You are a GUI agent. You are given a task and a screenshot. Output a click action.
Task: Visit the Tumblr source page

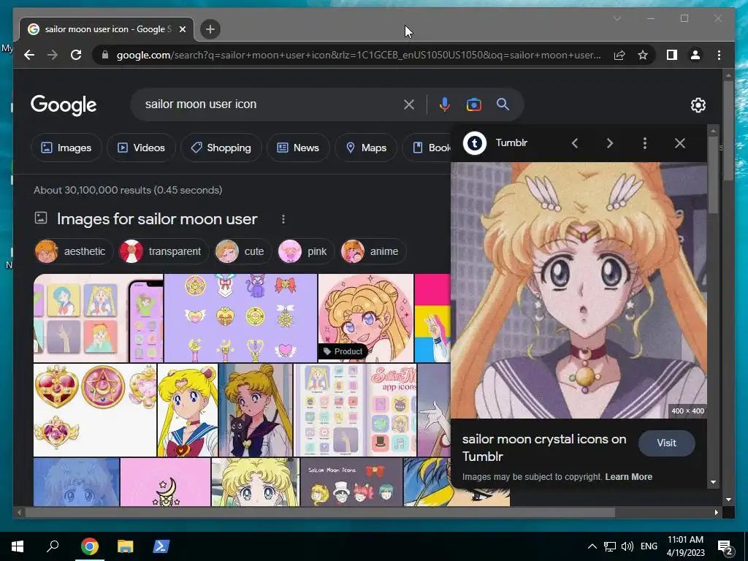point(666,443)
